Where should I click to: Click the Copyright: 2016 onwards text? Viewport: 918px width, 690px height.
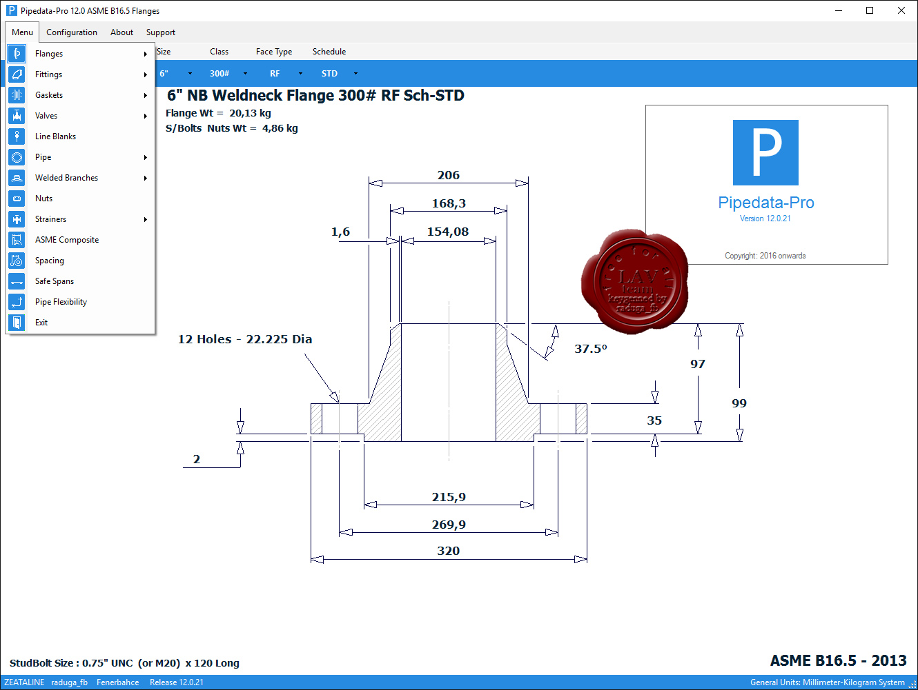[x=765, y=256]
